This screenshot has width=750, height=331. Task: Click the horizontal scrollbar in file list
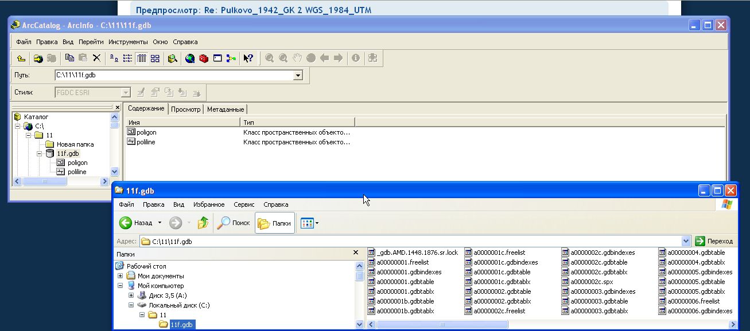[442, 325]
